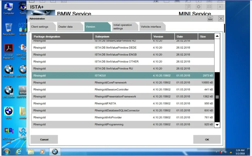Click the scroll down arrow in version list
The image size is (252, 156).
click(217, 125)
